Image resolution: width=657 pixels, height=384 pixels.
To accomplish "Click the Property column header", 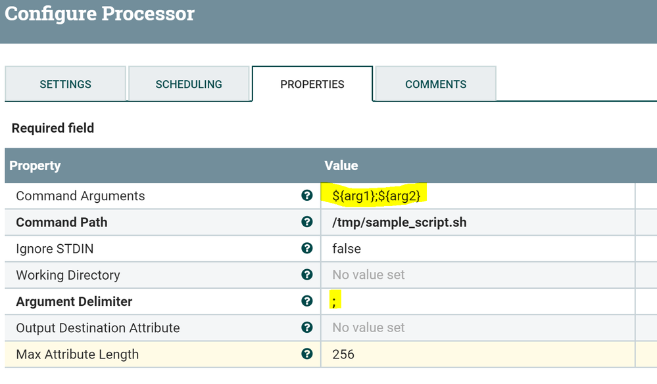I will [35, 165].
